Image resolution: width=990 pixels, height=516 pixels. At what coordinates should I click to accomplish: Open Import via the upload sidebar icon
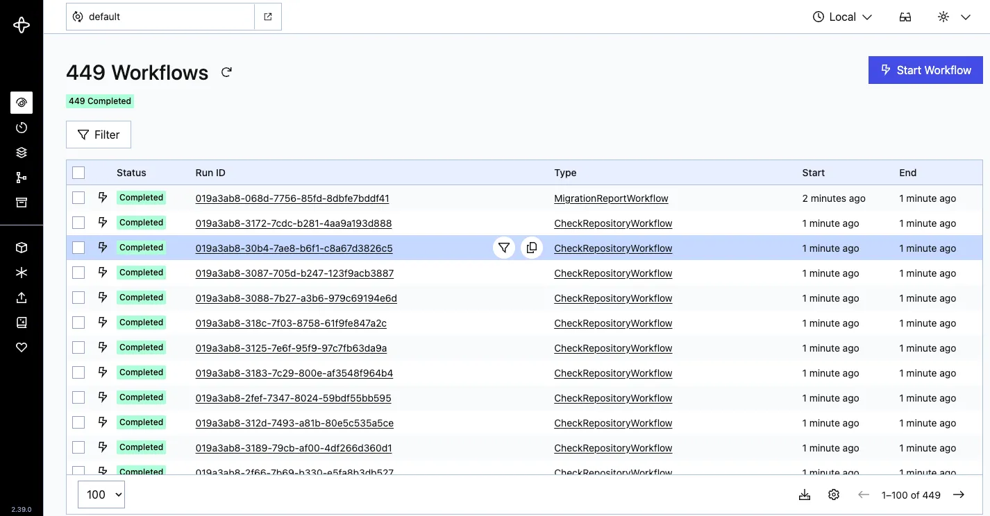click(x=22, y=298)
